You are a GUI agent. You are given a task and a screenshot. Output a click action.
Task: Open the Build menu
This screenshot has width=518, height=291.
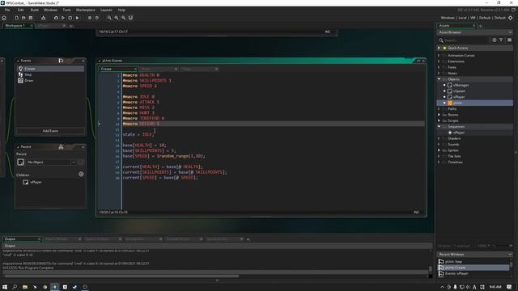click(35, 10)
